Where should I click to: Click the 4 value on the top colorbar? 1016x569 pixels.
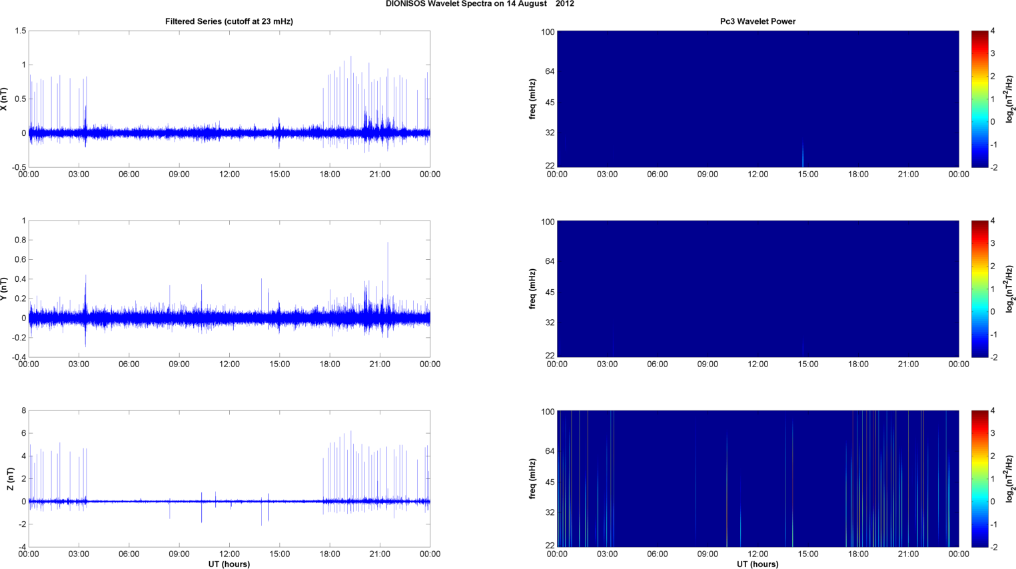pyautogui.click(x=993, y=31)
